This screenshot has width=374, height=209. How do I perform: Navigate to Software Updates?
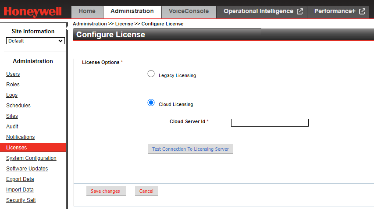coord(27,169)
